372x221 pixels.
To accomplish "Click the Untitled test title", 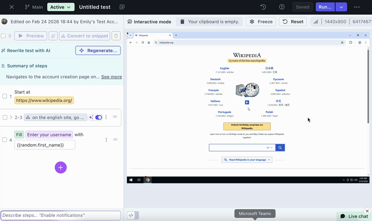I will point(95,7).
